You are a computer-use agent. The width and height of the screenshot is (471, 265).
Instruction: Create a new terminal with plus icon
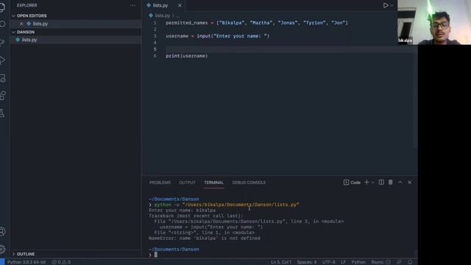366,183
